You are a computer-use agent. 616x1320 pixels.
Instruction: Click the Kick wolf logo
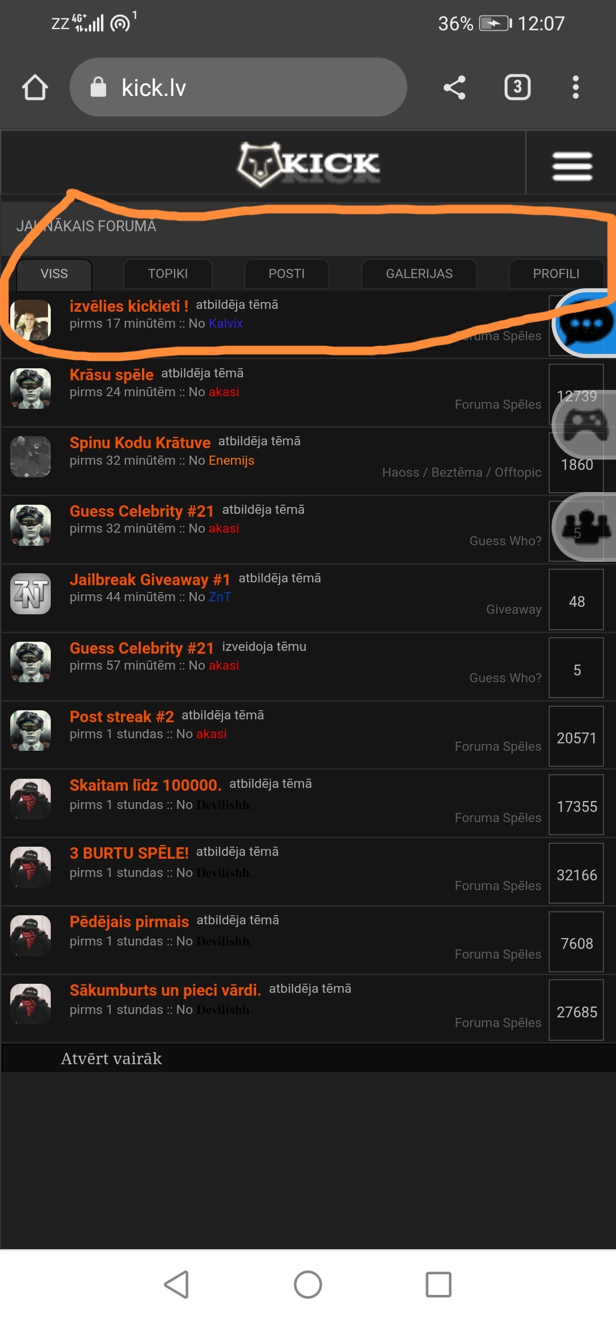[x=309, y=164]
